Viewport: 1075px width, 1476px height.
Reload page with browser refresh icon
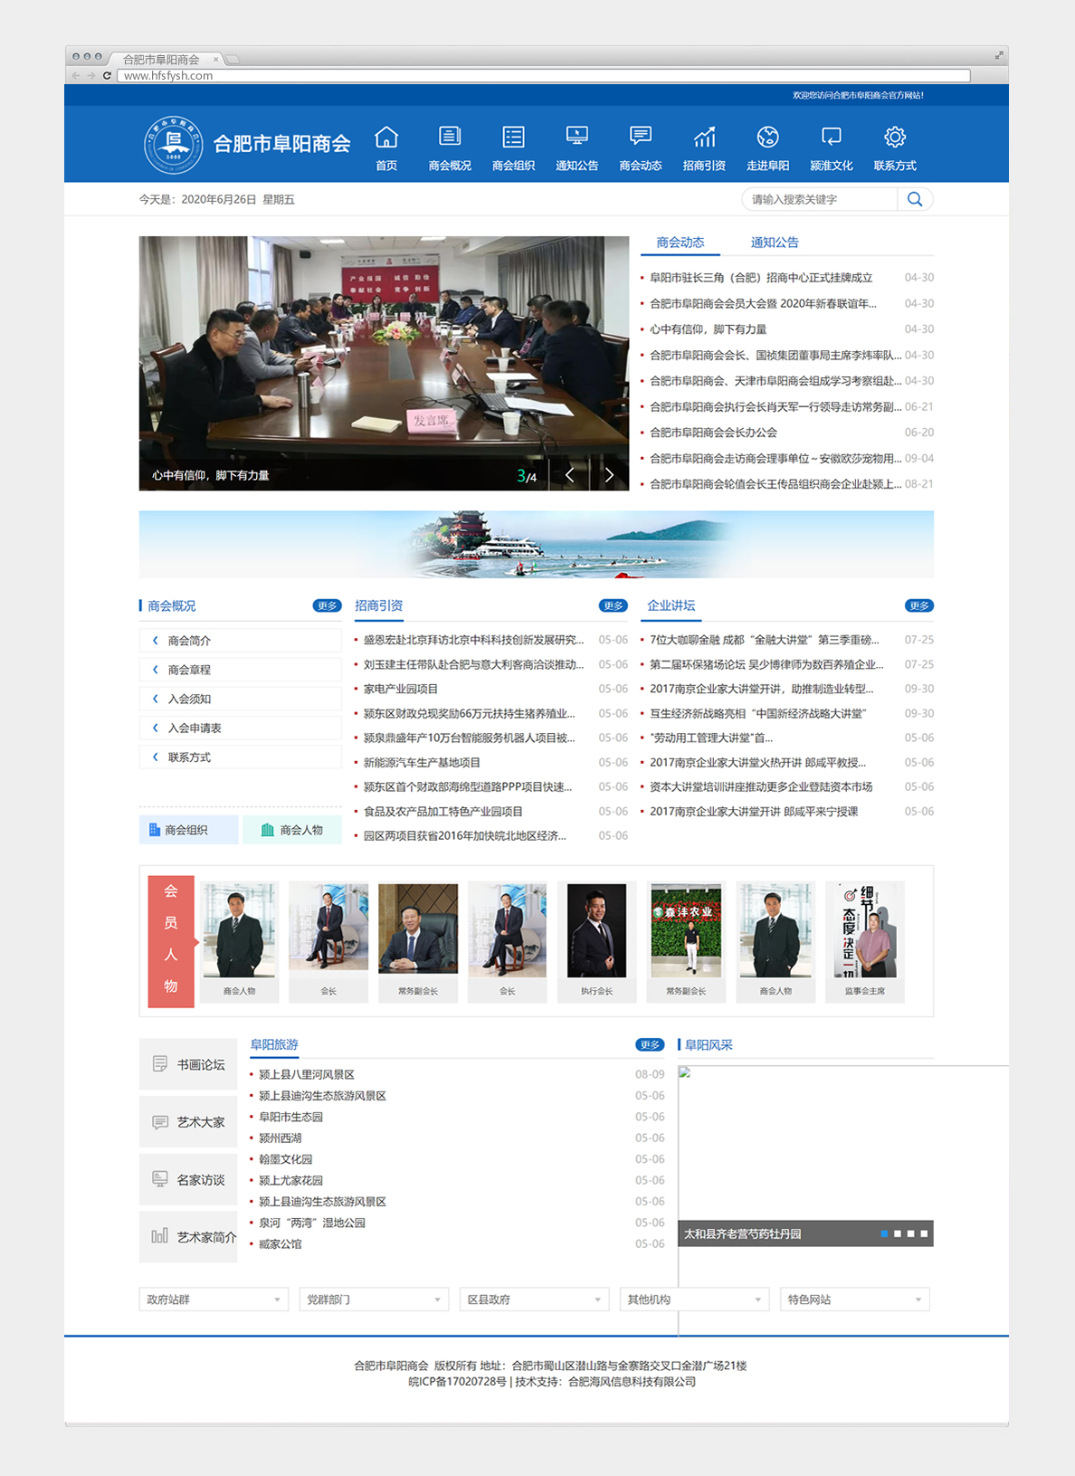pos(107,76)
